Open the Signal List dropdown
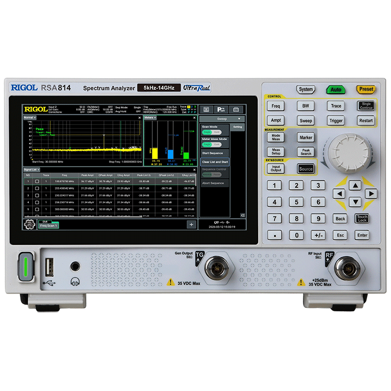Image resolution: width=391 pixels, height=391 pixels. tap(31, 170)
